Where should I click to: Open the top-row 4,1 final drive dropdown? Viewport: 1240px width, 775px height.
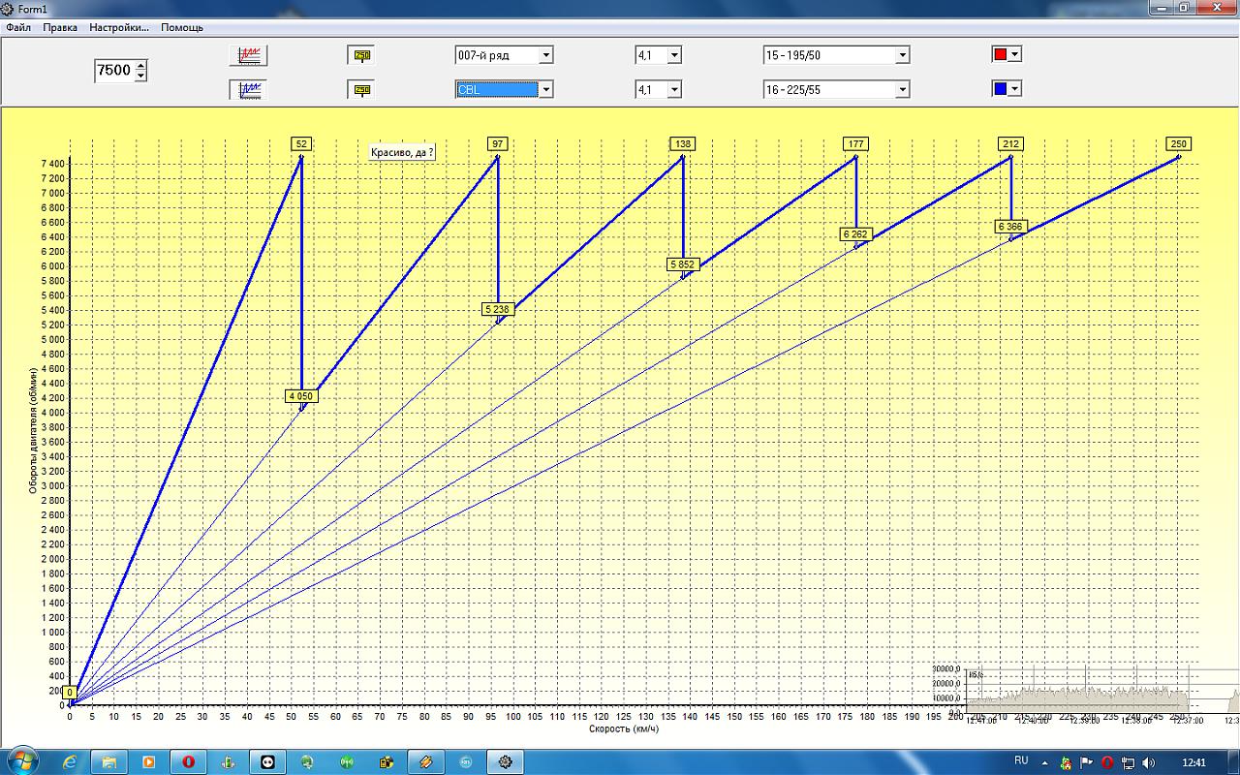(674, 55)
